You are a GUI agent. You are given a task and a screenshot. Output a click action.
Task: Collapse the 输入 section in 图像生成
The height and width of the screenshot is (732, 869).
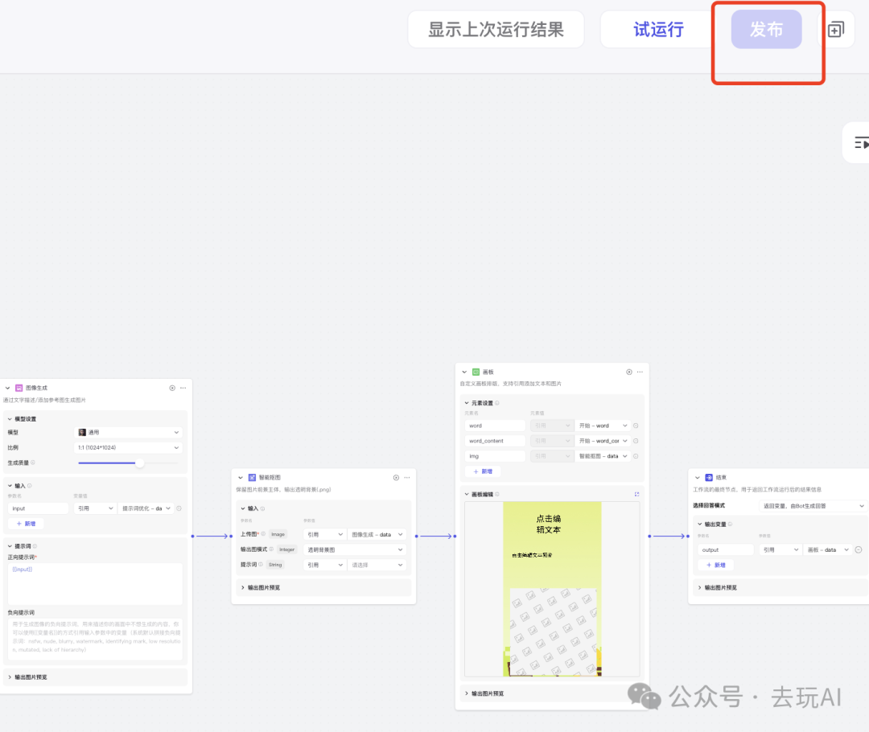click(10, 486)
